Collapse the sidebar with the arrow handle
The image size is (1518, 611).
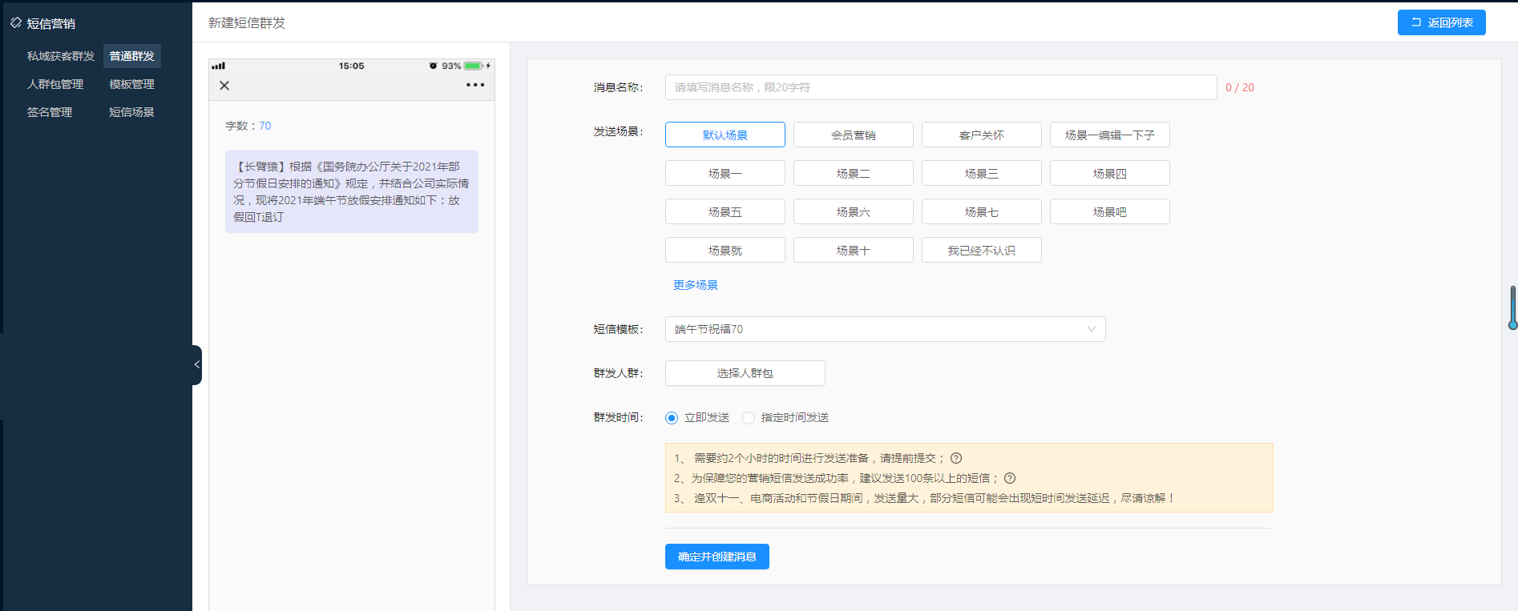(196, 365)
